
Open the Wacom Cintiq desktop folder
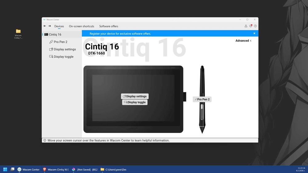(18, 34)
